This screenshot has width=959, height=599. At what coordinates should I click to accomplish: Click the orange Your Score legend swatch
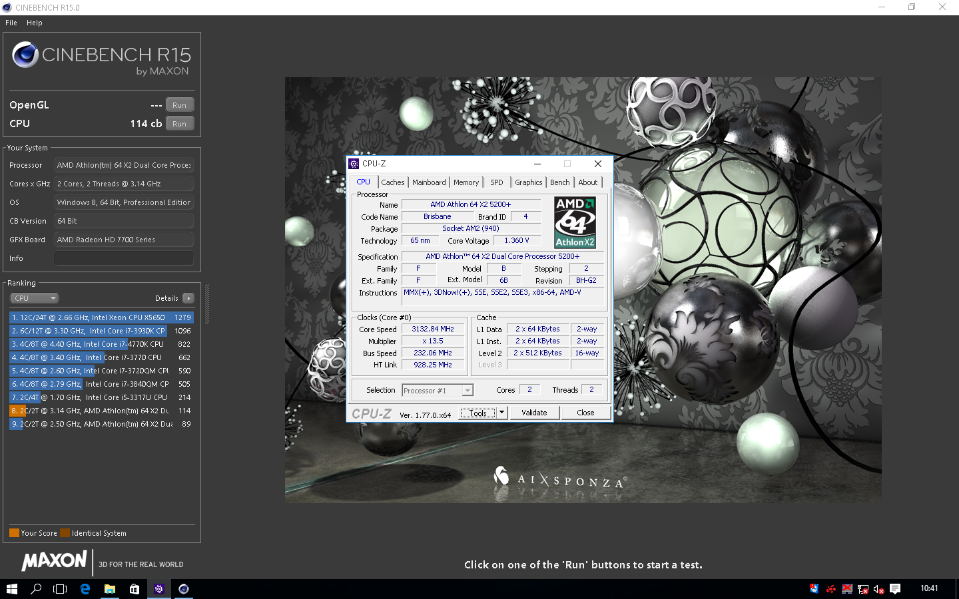(14, 533)
